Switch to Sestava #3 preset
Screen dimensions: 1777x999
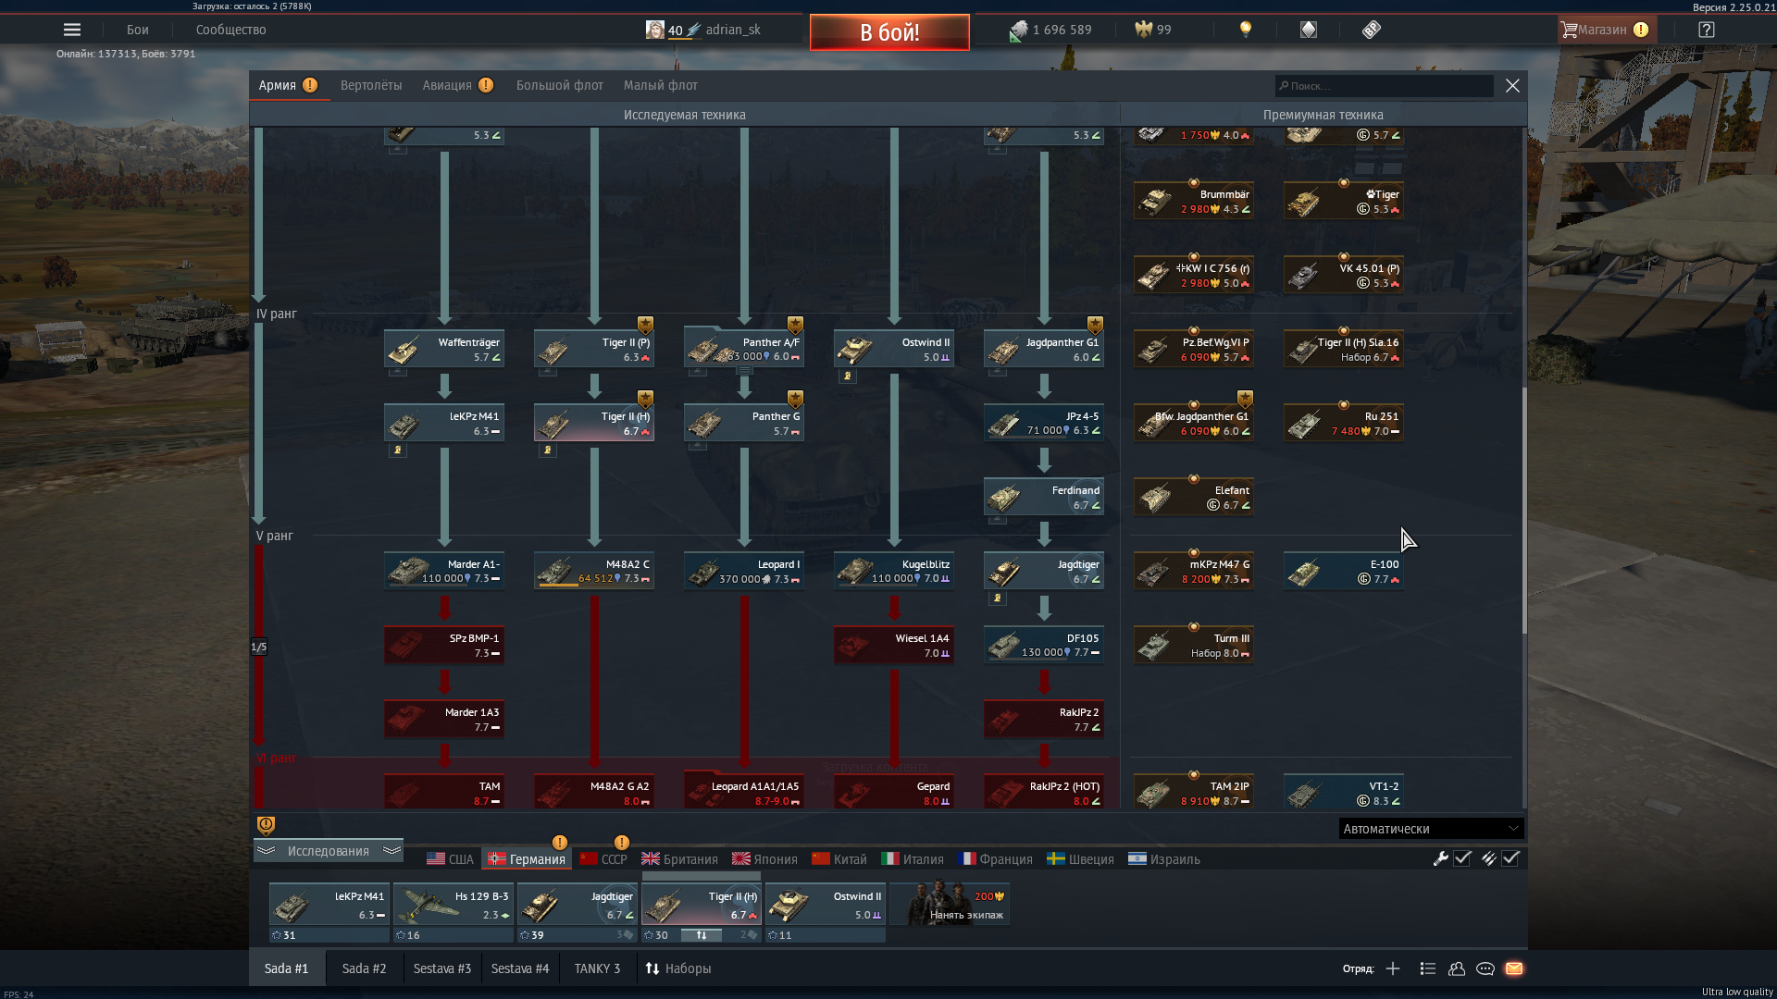(442, 968)
